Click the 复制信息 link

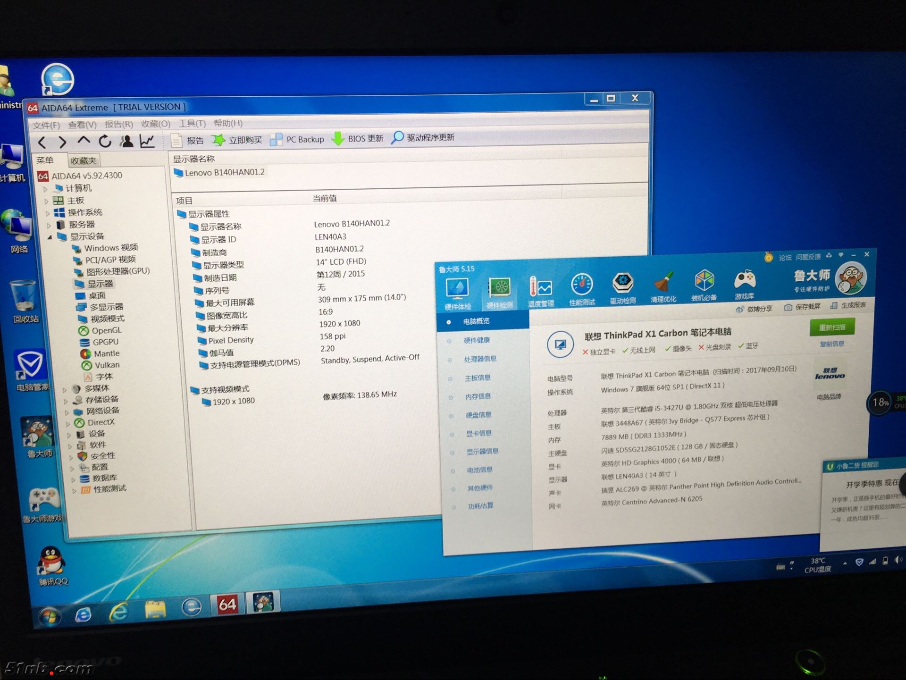(x=831, y=344)
